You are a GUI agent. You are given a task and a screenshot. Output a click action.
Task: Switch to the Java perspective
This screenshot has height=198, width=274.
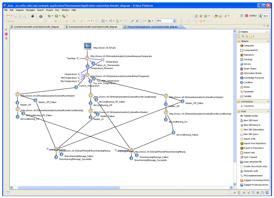[x=264, y=16]
